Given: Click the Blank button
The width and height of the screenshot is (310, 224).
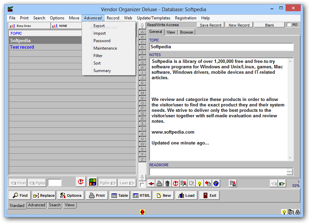Looking at the screenshot, I should tap(269, 25).
